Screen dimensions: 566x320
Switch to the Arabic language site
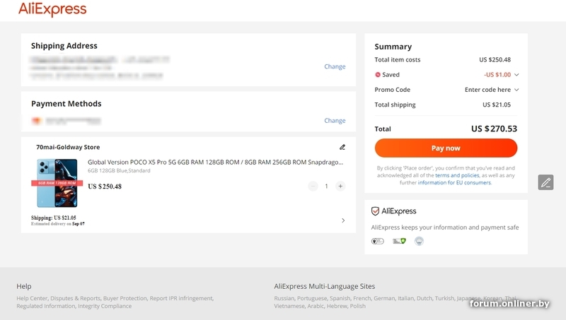(316, 306)
